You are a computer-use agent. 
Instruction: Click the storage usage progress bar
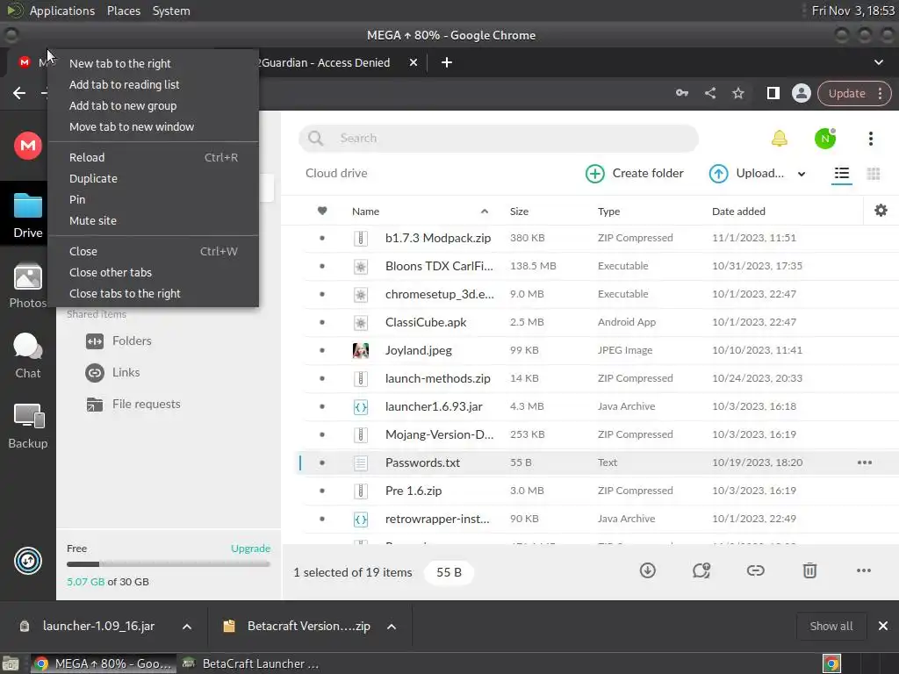tap(168, 564)
